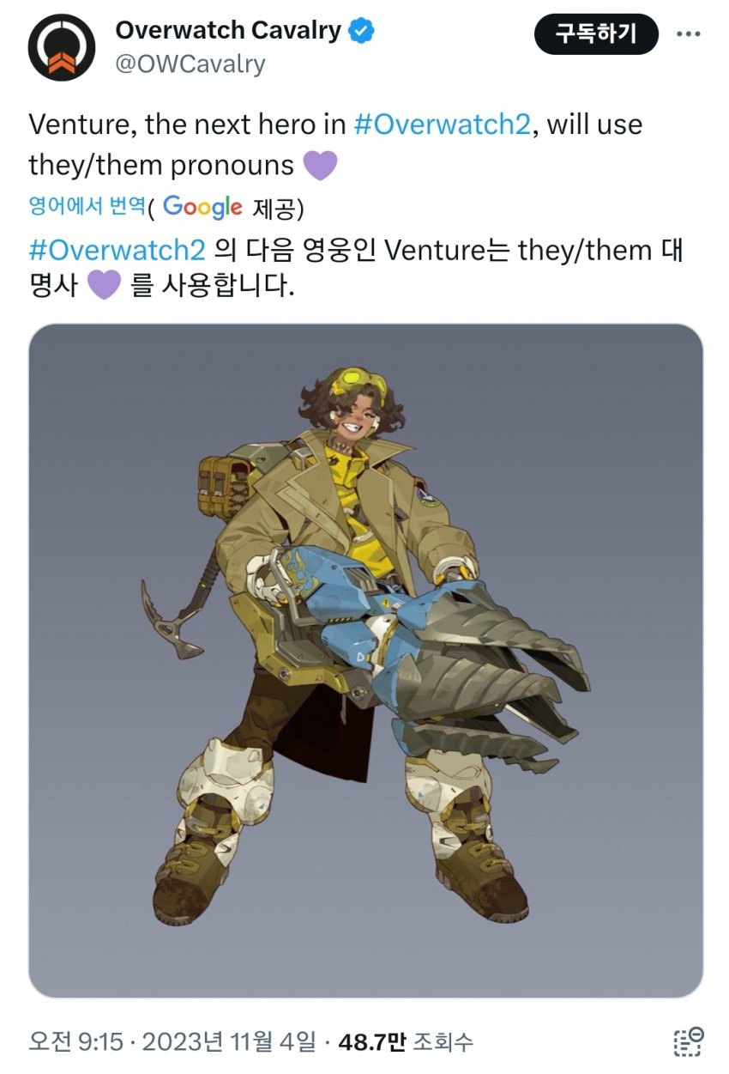
Task: Click the capture icon beside view count
Action: [x=687, y=1041]
